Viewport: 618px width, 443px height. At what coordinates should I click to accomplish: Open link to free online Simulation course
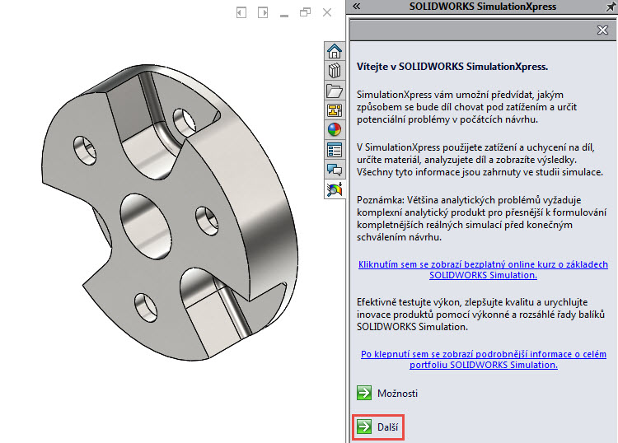click(483, 270)
